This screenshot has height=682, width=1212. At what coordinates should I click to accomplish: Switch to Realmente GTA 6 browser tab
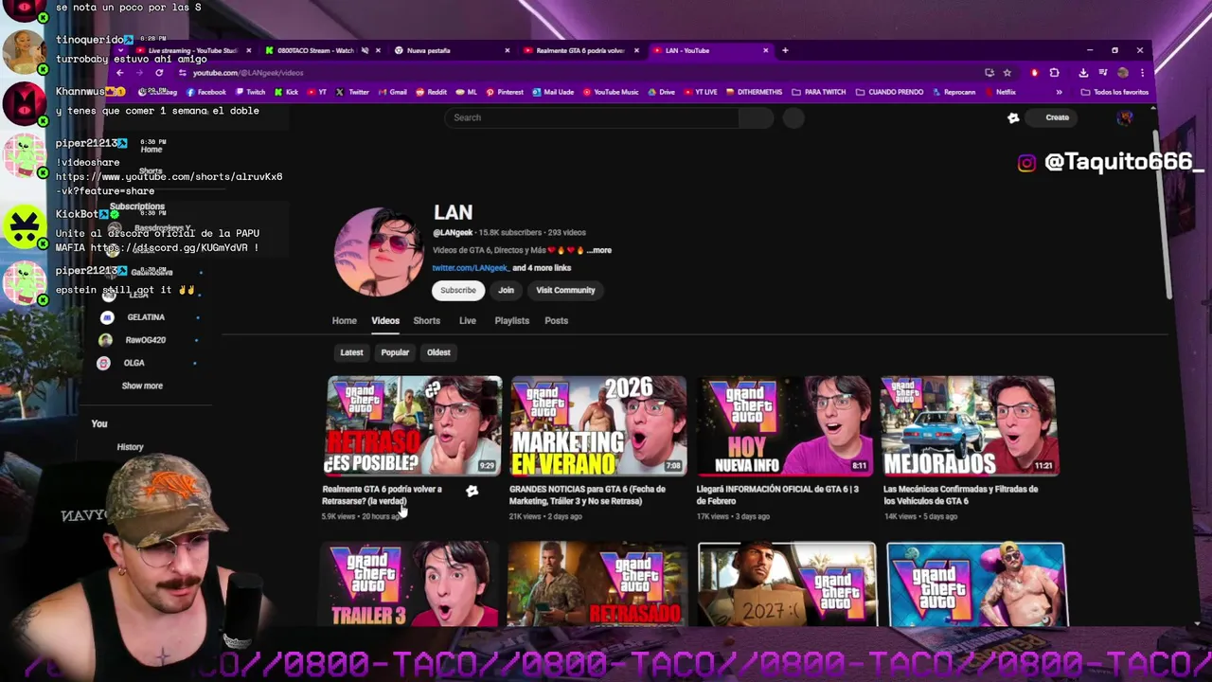coord(579,50)
